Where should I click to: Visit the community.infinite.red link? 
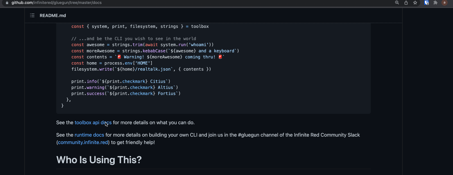(x=83, y=142)
